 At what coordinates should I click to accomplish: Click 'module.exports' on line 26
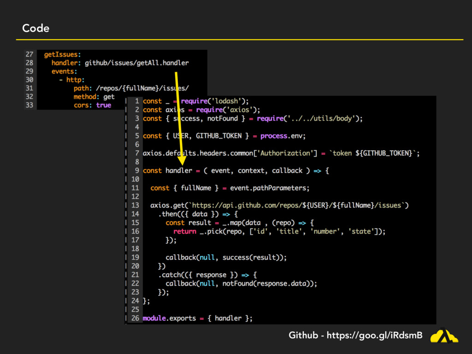pos(169,318)
